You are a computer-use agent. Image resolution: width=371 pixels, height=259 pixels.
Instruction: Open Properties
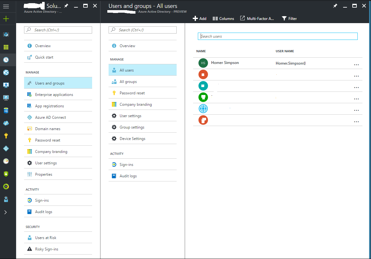[x=58, y=174]
